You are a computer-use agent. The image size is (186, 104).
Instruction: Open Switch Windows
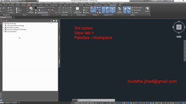click(119, 10)
